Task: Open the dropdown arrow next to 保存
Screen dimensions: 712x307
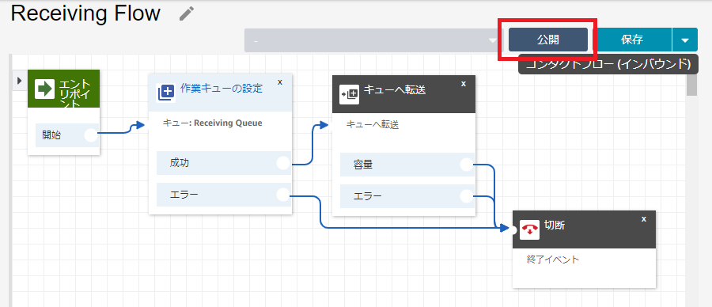Action: [685, 40]
